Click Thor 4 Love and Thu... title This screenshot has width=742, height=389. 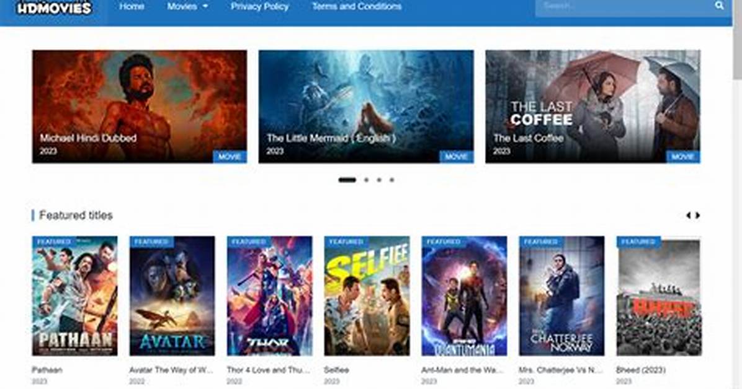click(268, 370)
